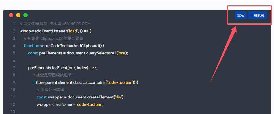Click the document.createElement('div') call
The height and width of the screenshot is (114, 274).
96,97
